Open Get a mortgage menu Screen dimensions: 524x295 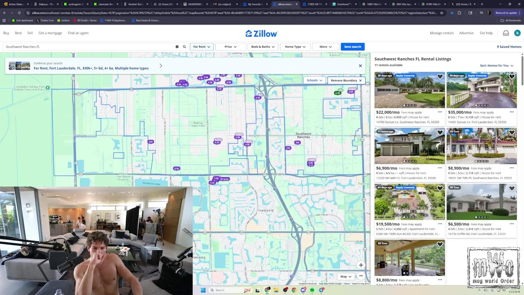(50, 33)
